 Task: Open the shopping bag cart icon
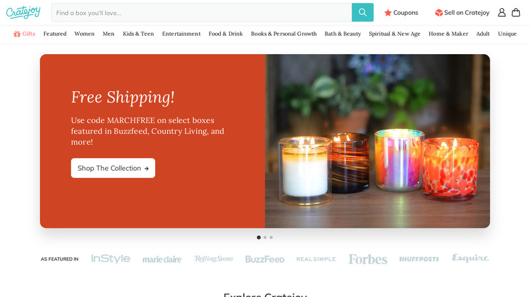[516, 13]
